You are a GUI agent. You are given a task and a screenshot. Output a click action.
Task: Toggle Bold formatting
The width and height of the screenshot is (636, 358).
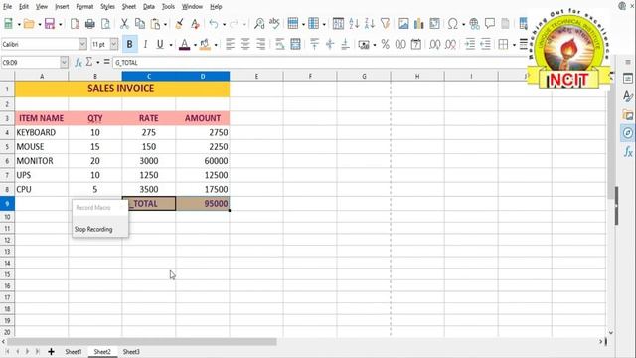click(x=130, y=44)
